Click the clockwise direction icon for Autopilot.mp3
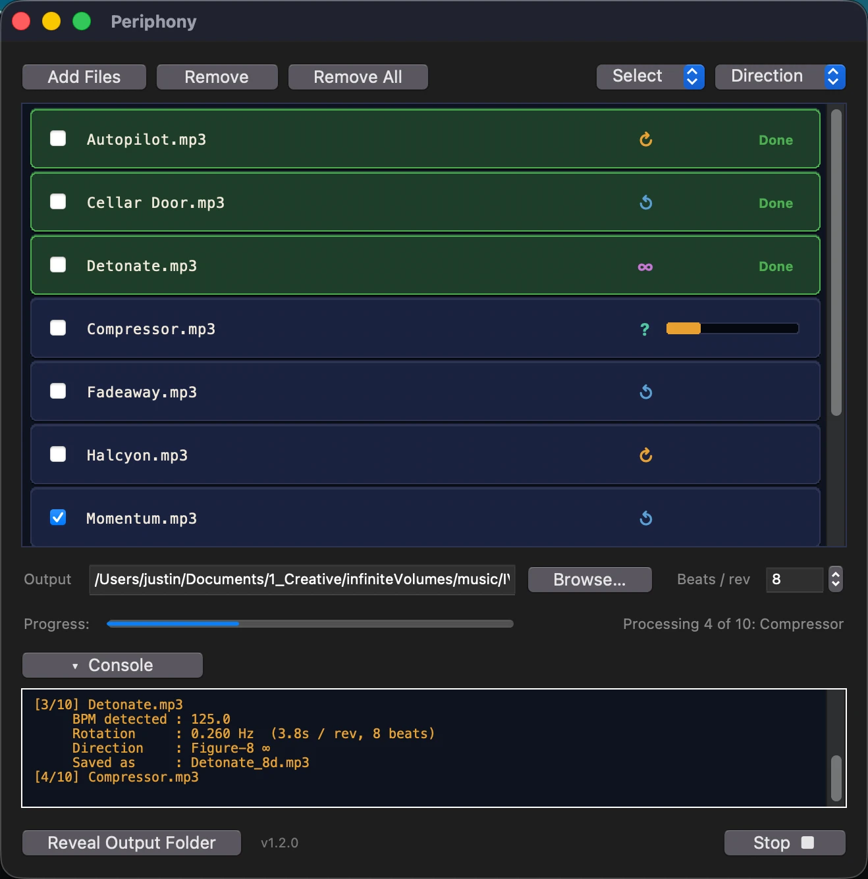Screen dimensions: 868x879 point(646,139)
